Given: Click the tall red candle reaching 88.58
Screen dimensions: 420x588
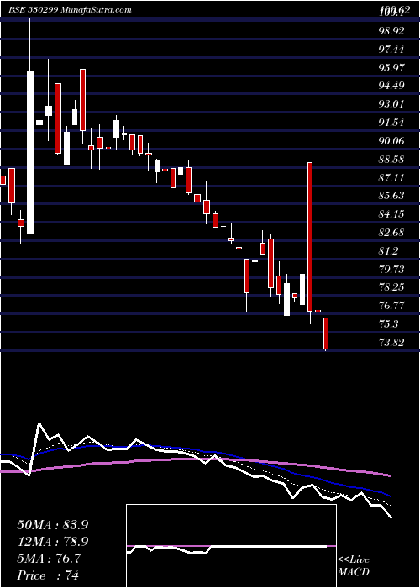Looking at the screenshot, I should [310, 237].
